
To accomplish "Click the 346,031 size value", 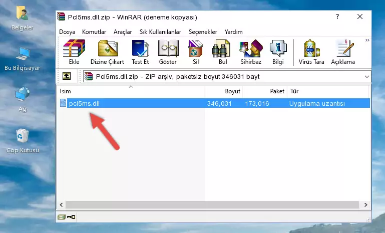I will tap(219, 104).
